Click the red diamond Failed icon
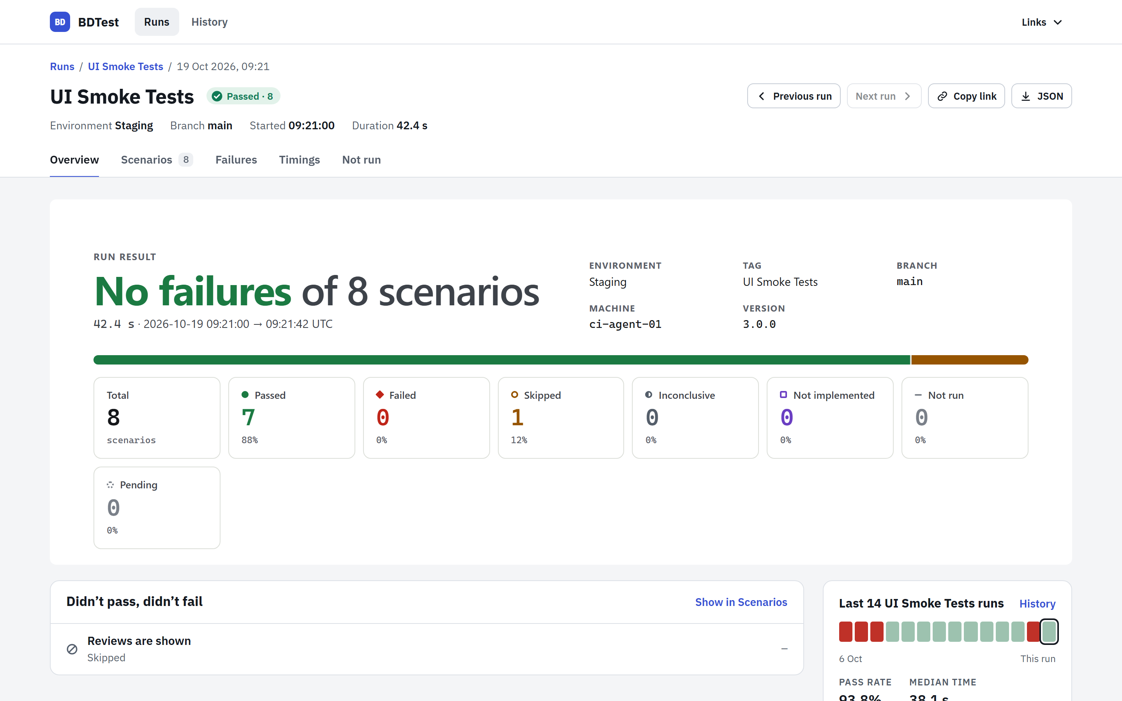The image size is (1122, 701). click(x=380, y=395)
